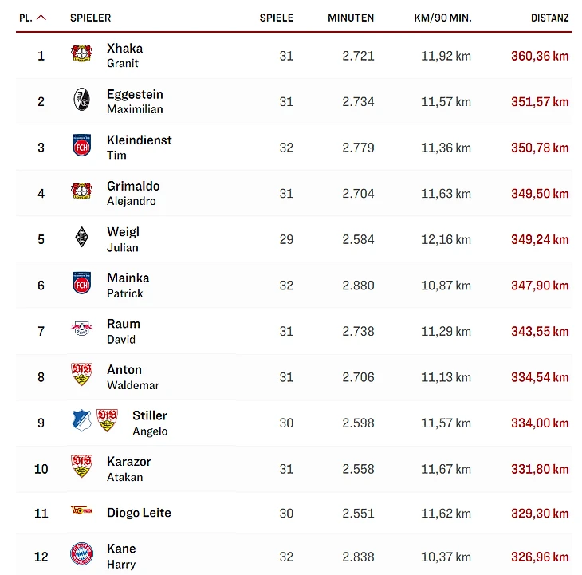Open Patrick Mainka's player name link
Viewport: 582px width, 575px height.
(128, 285)
